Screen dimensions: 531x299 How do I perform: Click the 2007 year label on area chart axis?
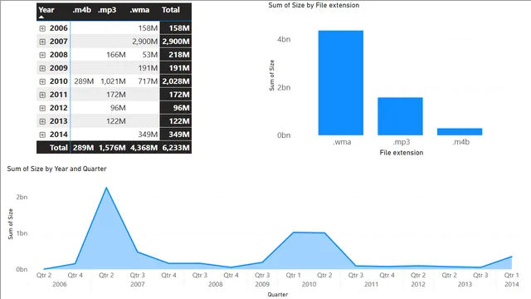click(x=138, y=284)
